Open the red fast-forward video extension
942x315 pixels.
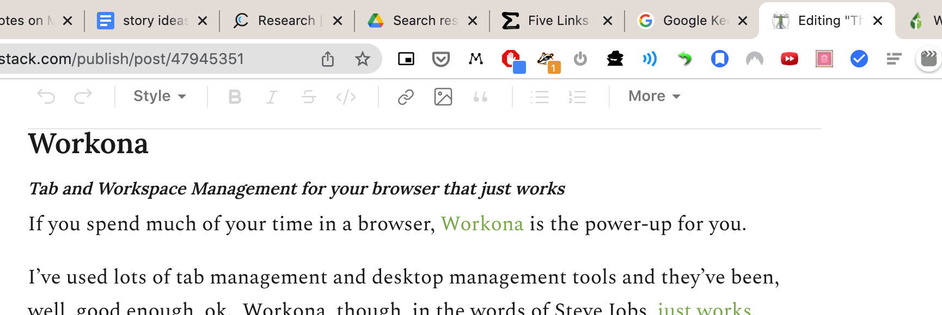(790, 59)
